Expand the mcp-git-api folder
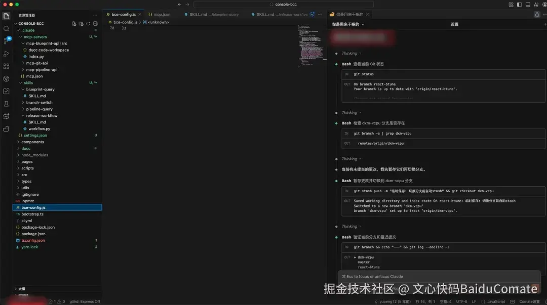Screen dimensions: 547x305 (36, 63)
